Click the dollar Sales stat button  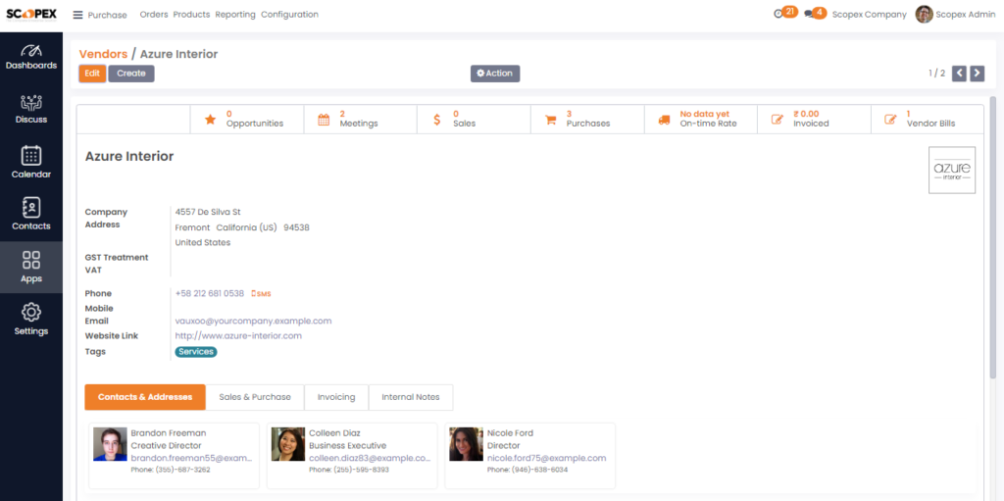474,120
